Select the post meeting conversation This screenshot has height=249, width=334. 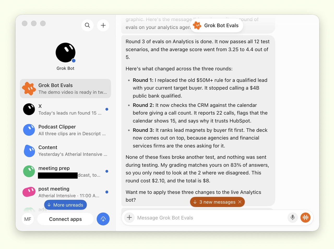(x=65, y=192)
